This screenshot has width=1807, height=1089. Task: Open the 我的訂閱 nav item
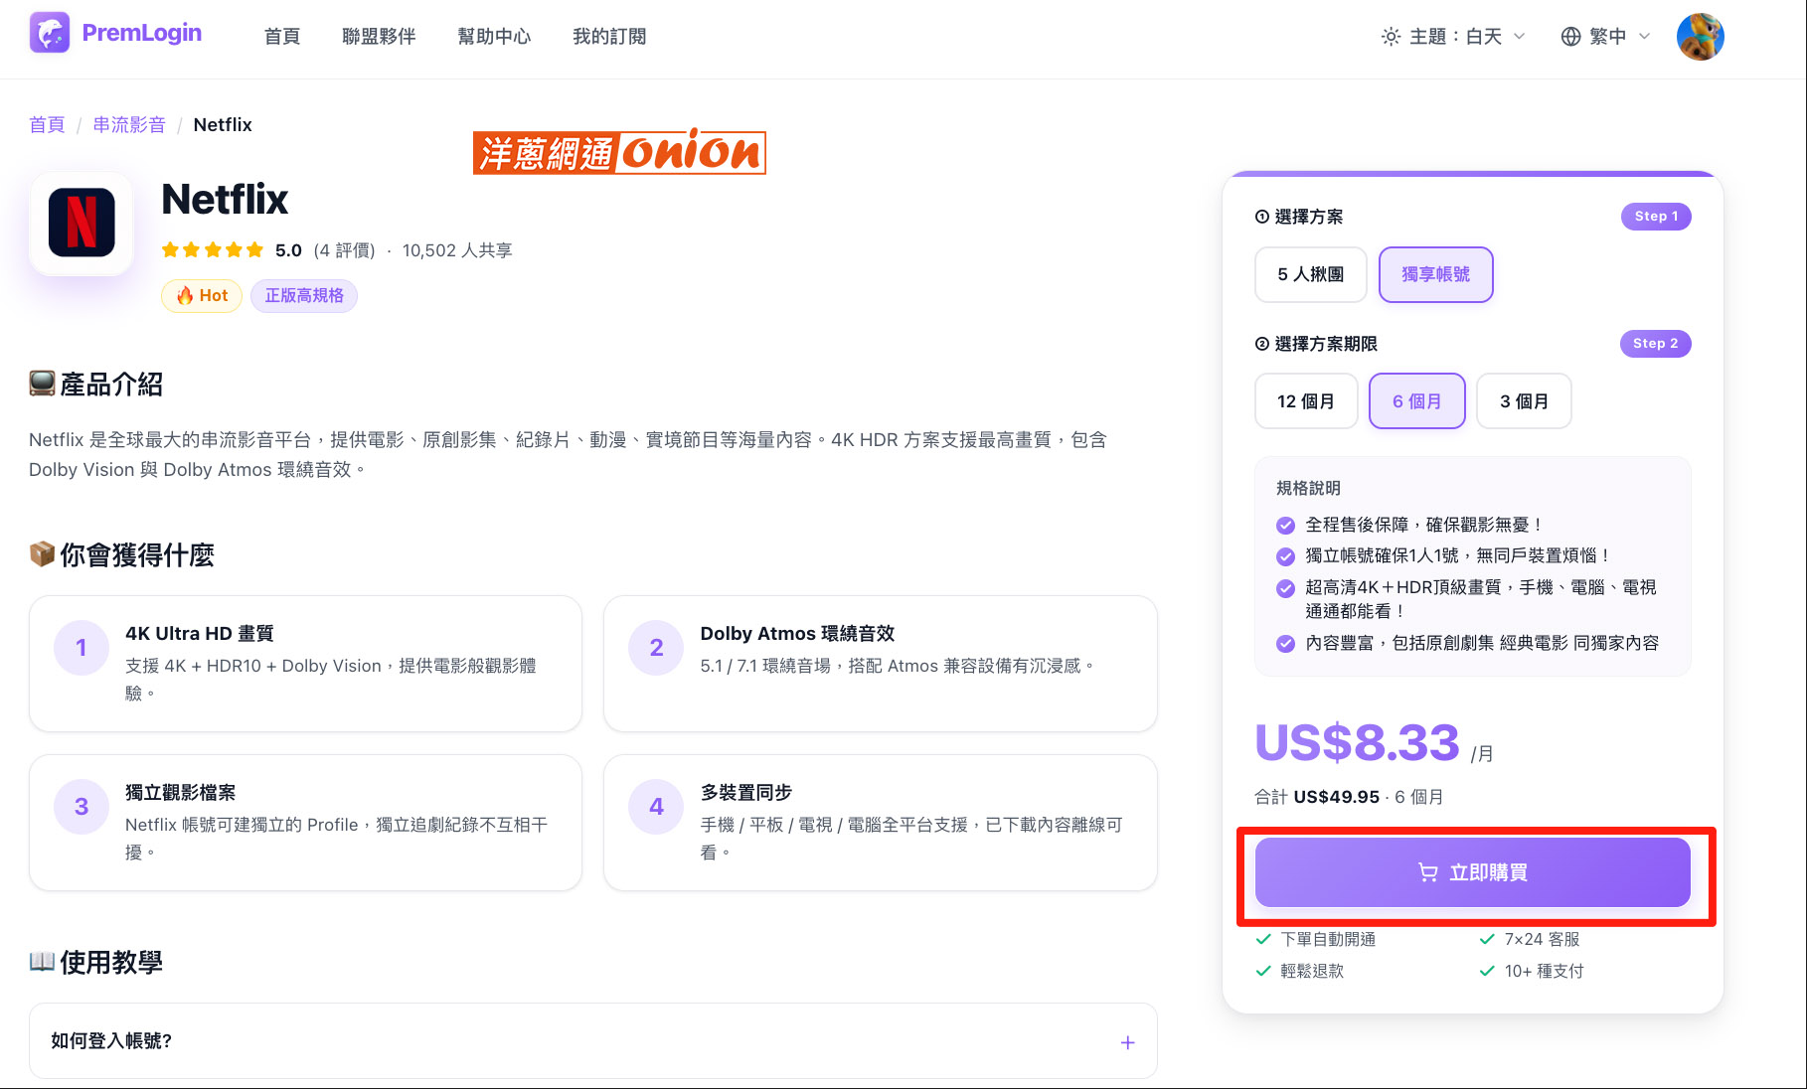pyautogui.click(x=609, y=37)
